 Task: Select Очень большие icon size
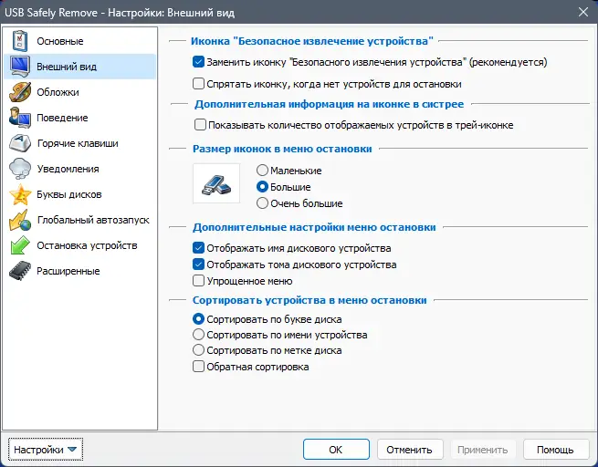[x=263, y=203]
